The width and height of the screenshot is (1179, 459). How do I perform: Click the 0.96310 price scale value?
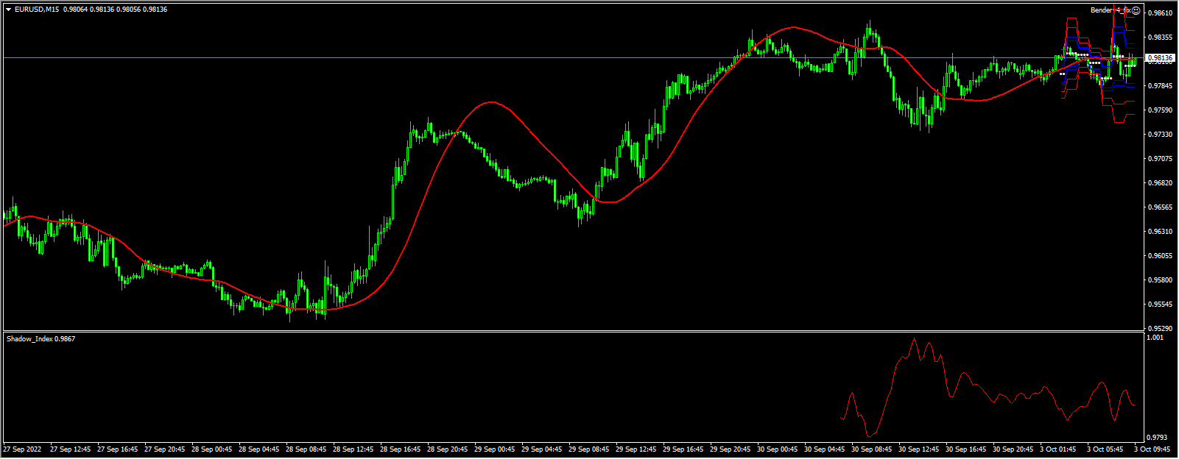coord(1161,232)
